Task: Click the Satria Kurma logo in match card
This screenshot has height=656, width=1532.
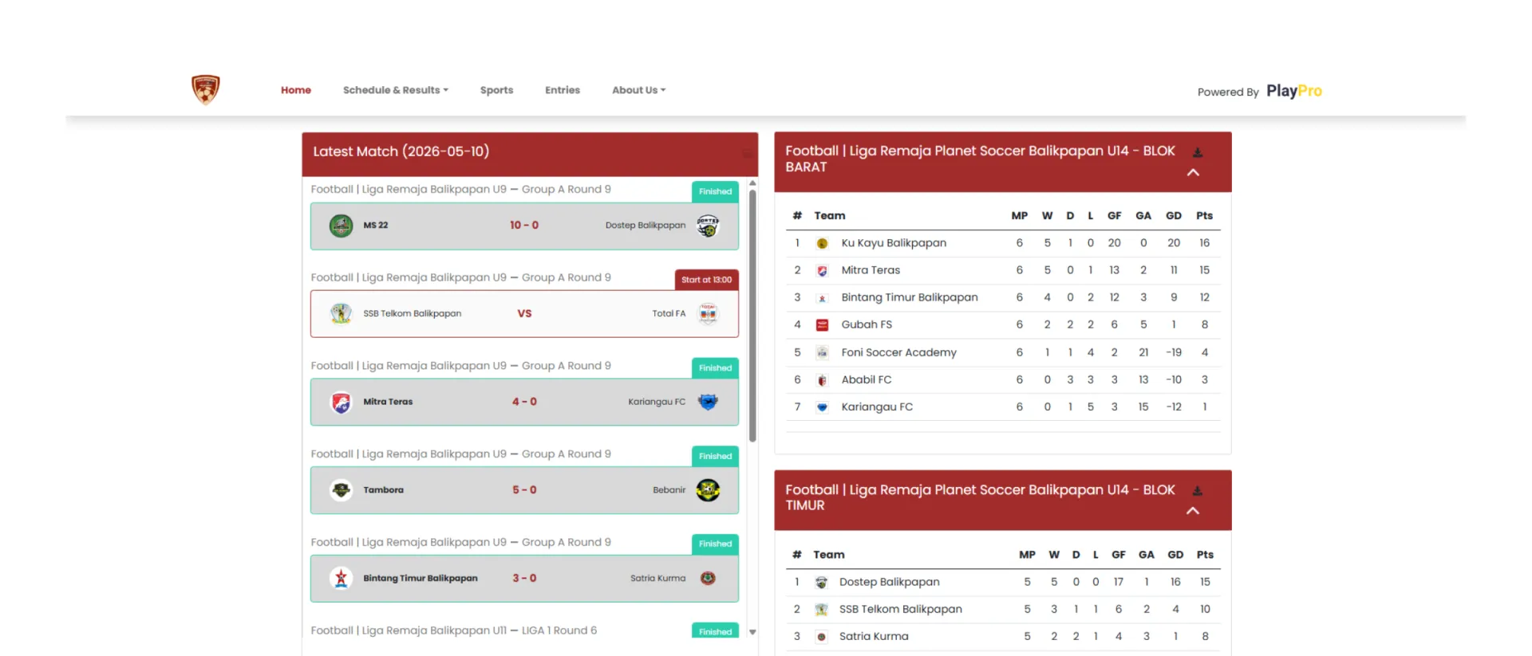Action: (708, 578)
